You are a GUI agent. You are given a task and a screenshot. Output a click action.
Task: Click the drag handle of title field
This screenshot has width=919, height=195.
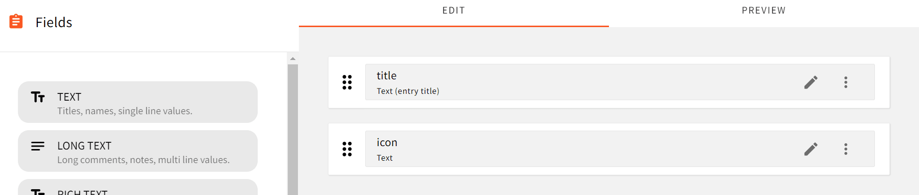tap(347, 82)
